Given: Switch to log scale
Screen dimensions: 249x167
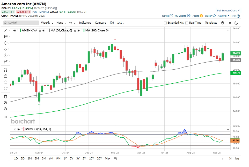Looking at the screenshot, I should (x=237, y=158).
